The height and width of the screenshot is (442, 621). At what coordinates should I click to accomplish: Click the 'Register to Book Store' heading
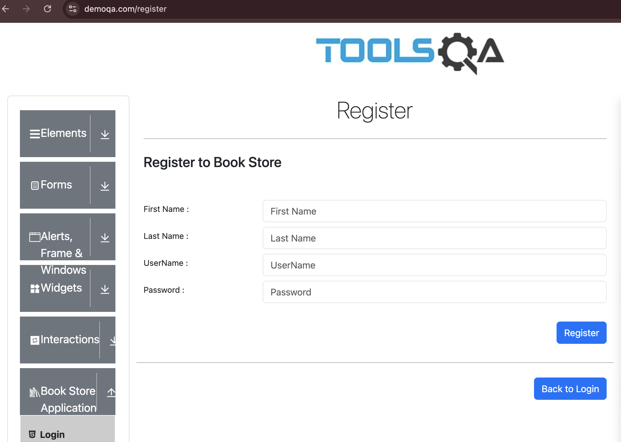point(212,162)
